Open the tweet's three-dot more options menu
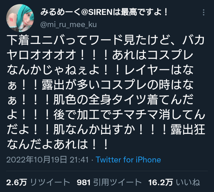 [x=203, y=13]
